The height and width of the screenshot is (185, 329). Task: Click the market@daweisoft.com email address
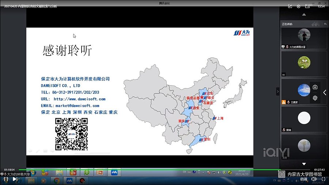pyautogui.click(x=77, y=106)
